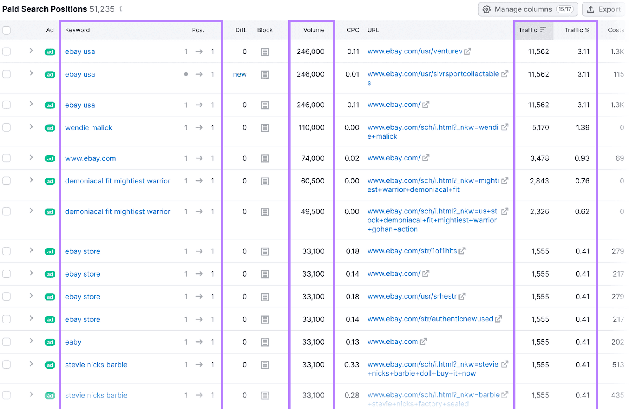Open the www.ebay.com keyword link
629x409 pixels.
pyautogui.click(x=90, y=158)
